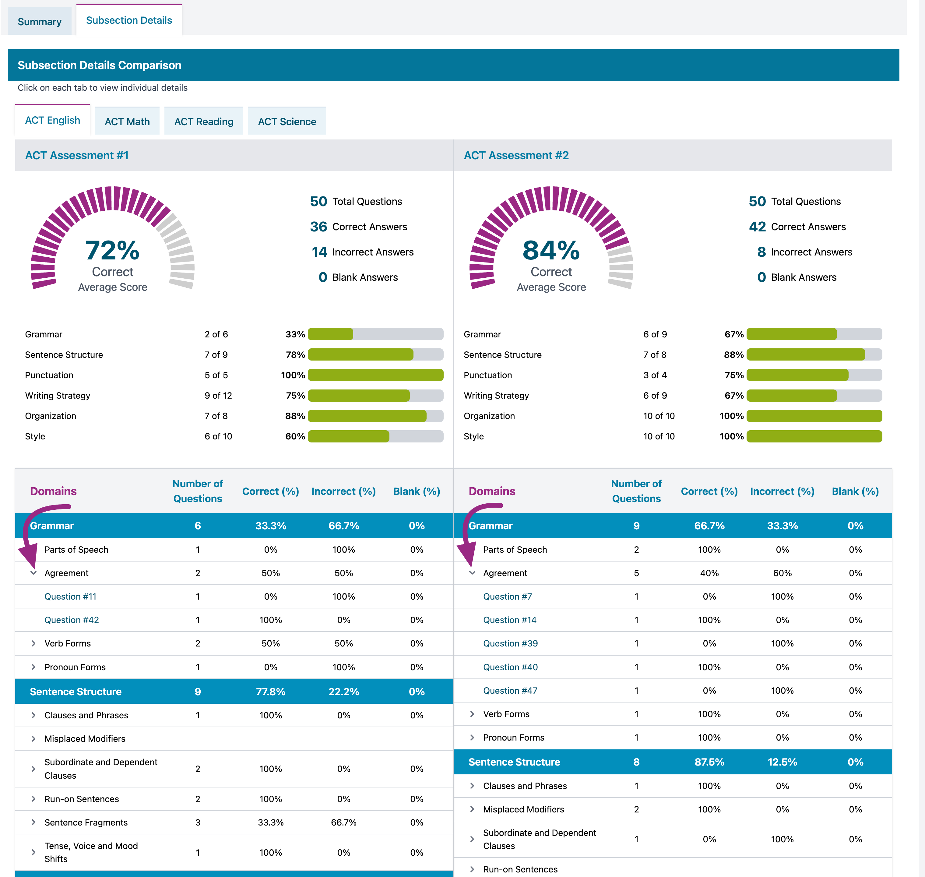925x877 pixels.
Task: Expand Misplaced Modifiers in Assessment #2
Action: coord(472,809)
